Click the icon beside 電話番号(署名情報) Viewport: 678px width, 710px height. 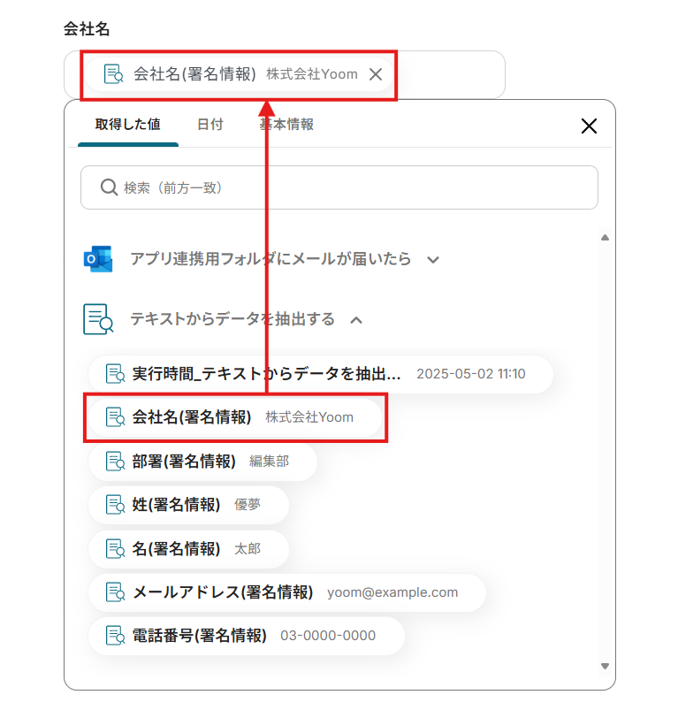(x=115, y=636)
